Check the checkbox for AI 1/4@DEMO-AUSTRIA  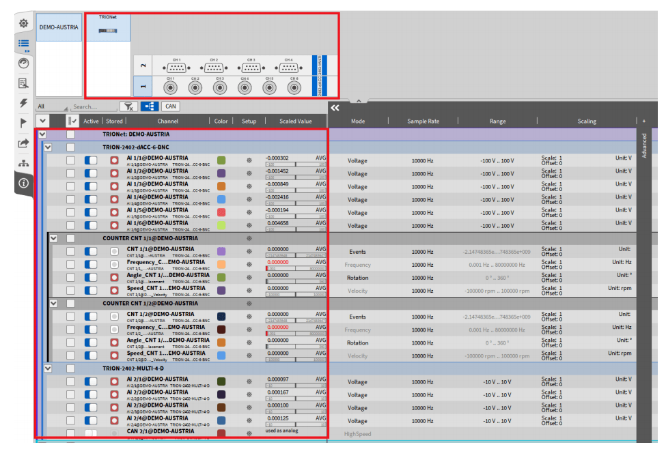tap(70, 199)
